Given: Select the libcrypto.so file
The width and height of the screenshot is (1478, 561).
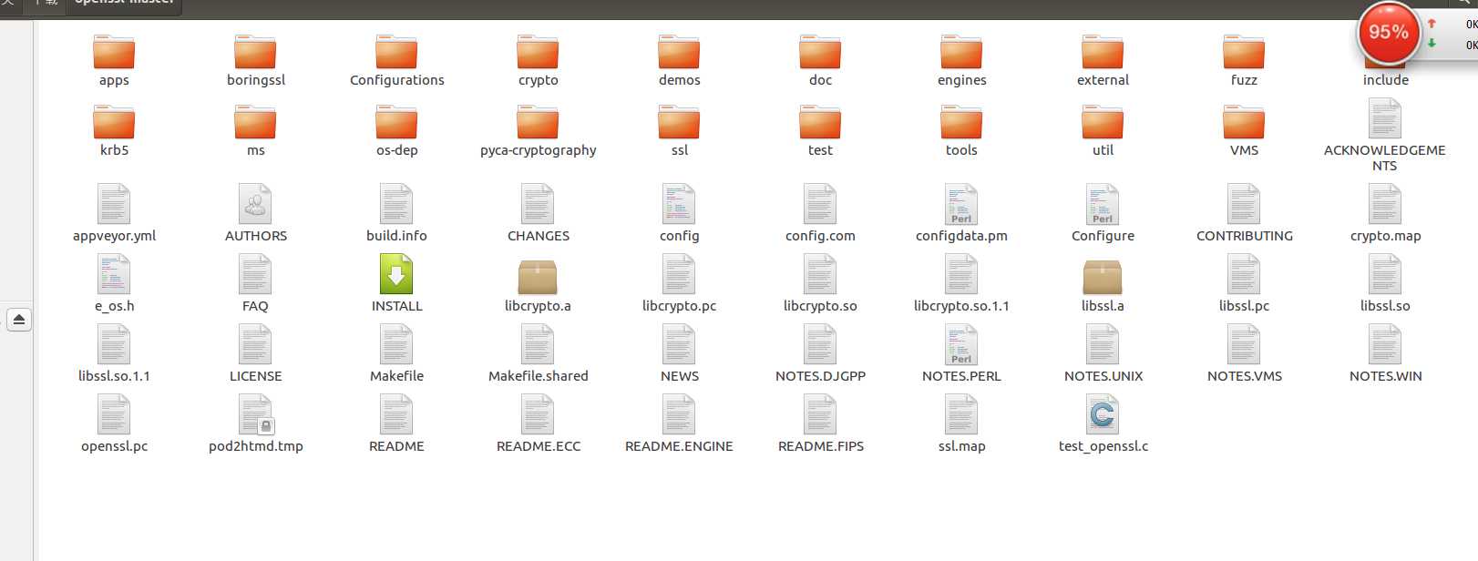Looking at the screenshot, I should [820, 274].
